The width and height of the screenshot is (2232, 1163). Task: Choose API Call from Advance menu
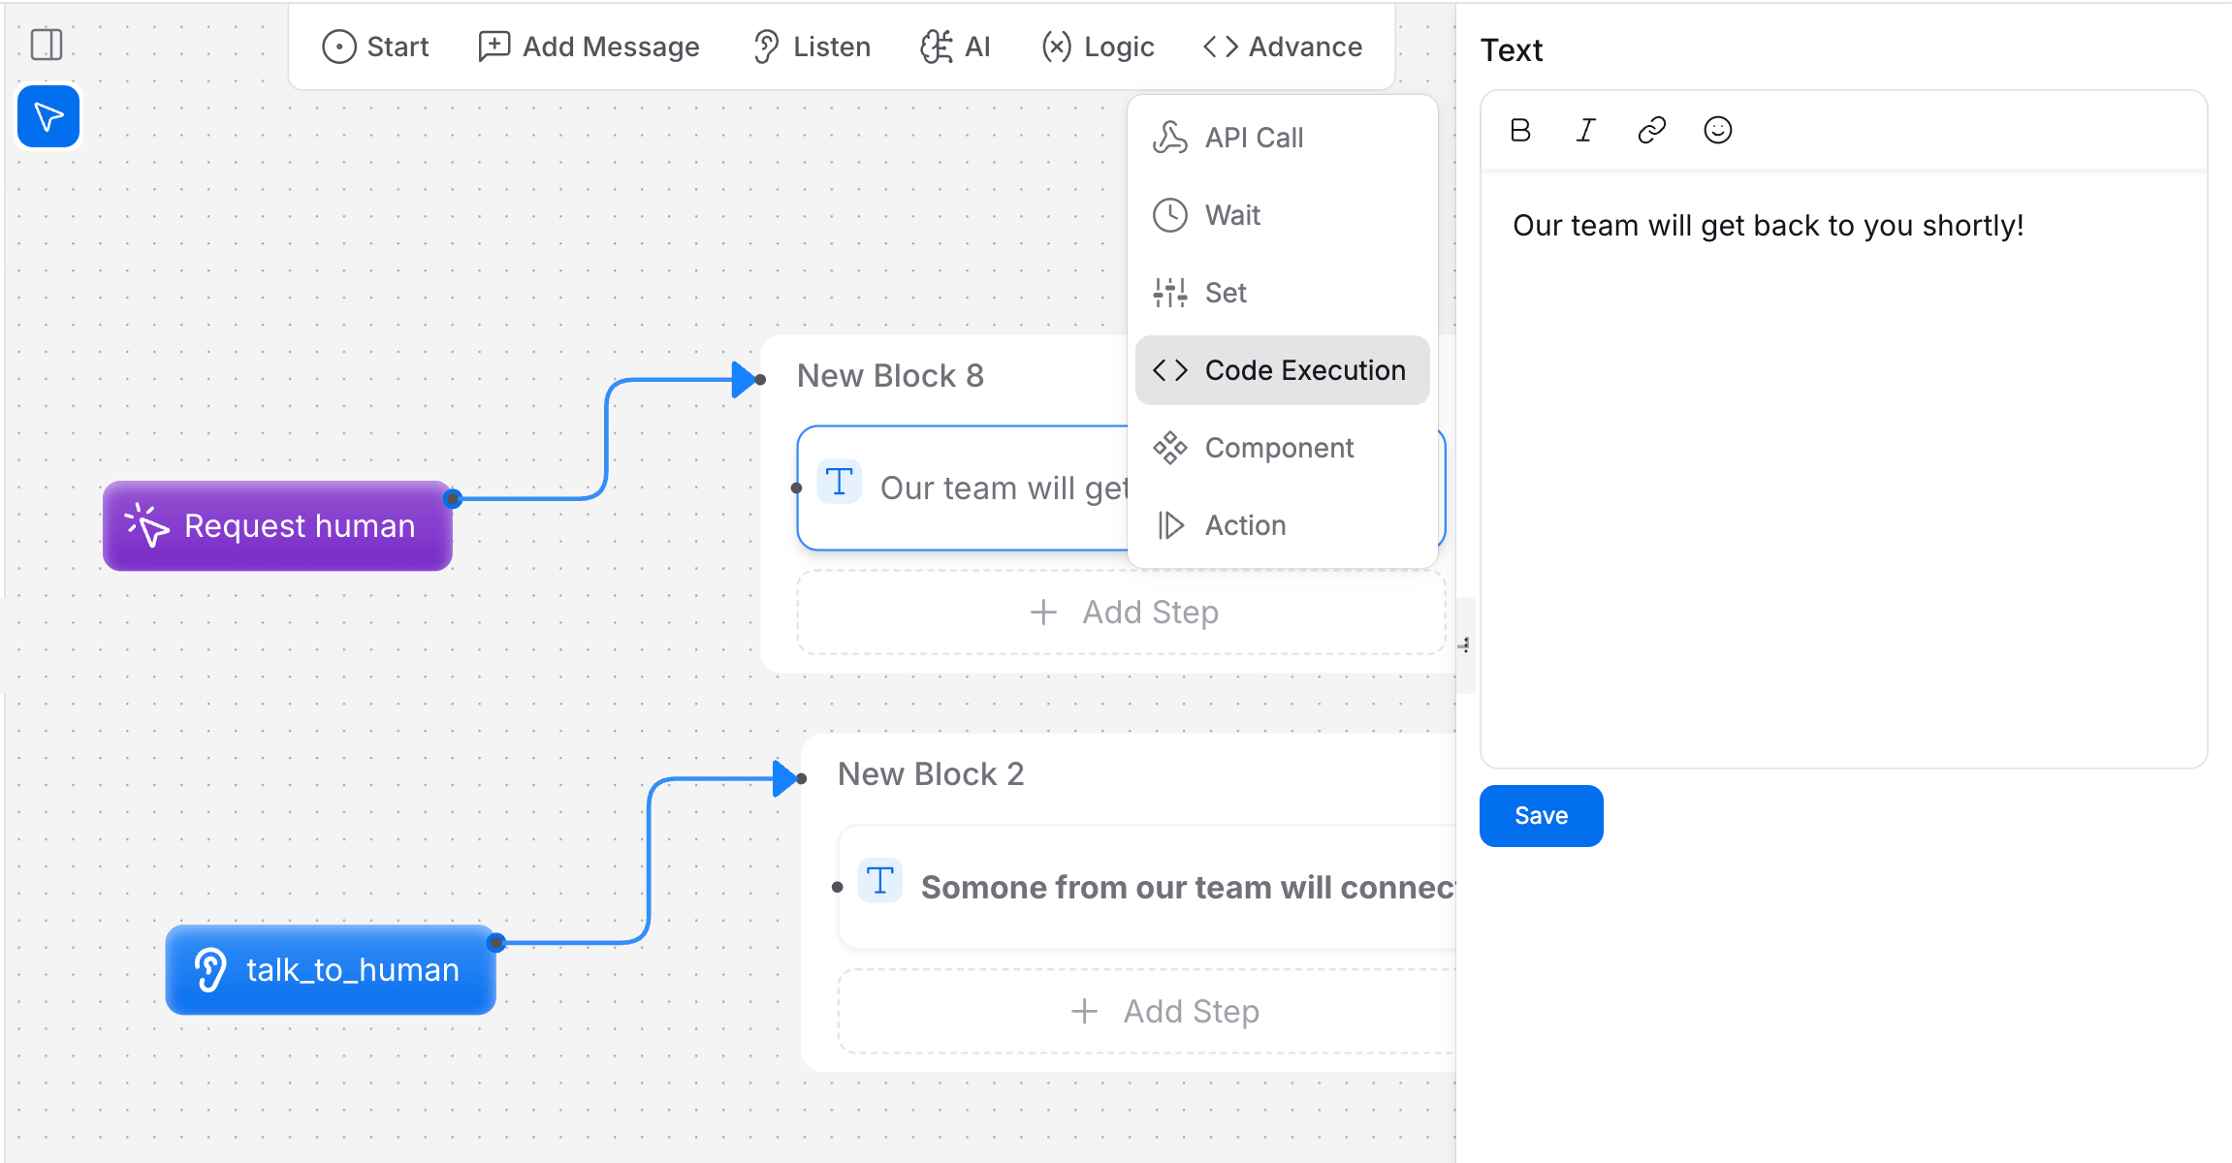pos(1254,138)
